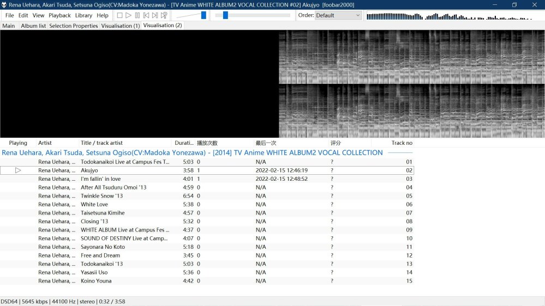Select track Koino Youna
Screen dimensions: 545x306
[207, 281]
